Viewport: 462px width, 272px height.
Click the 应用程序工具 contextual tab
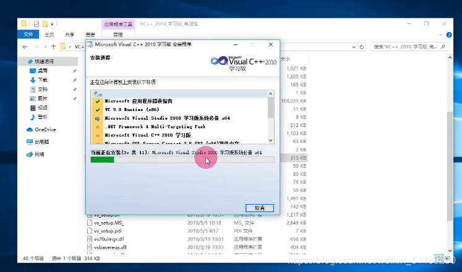click(118, 25)
